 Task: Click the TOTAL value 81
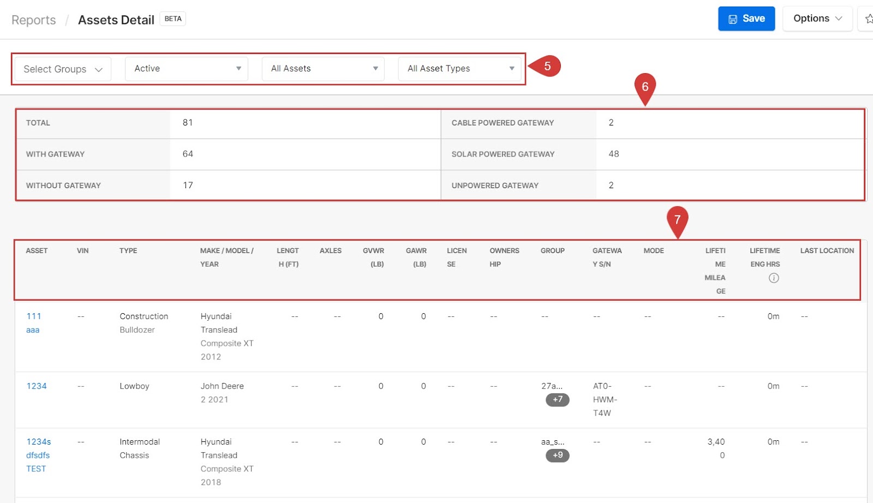(x=188, y=123)
